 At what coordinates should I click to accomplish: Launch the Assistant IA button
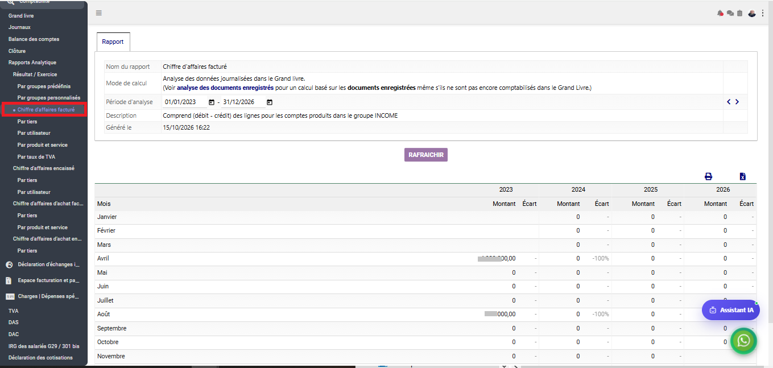coord(731,310)
